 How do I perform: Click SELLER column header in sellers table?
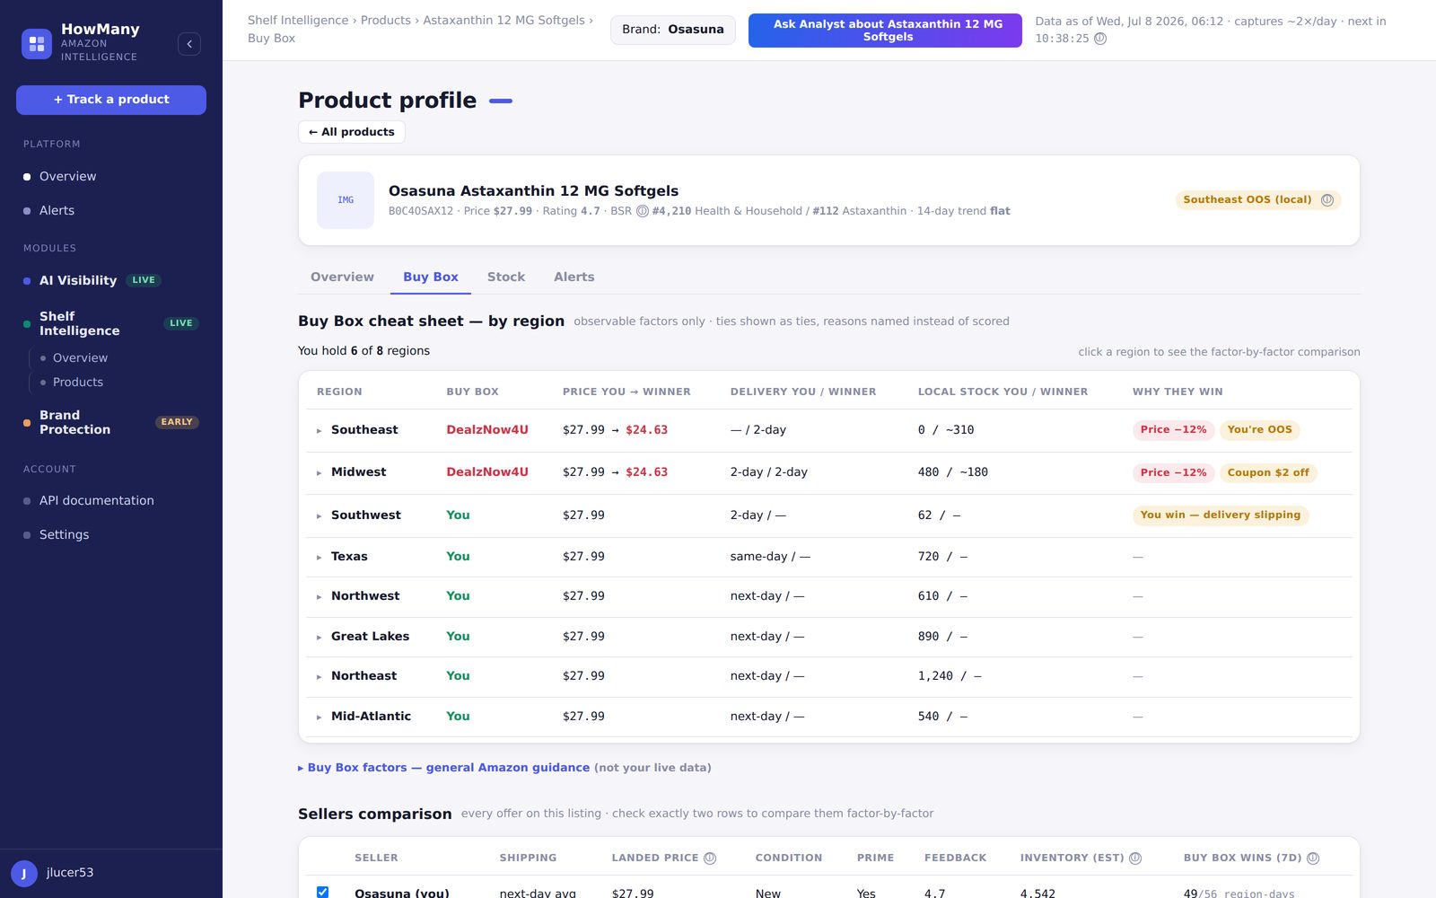pos(376,858)
